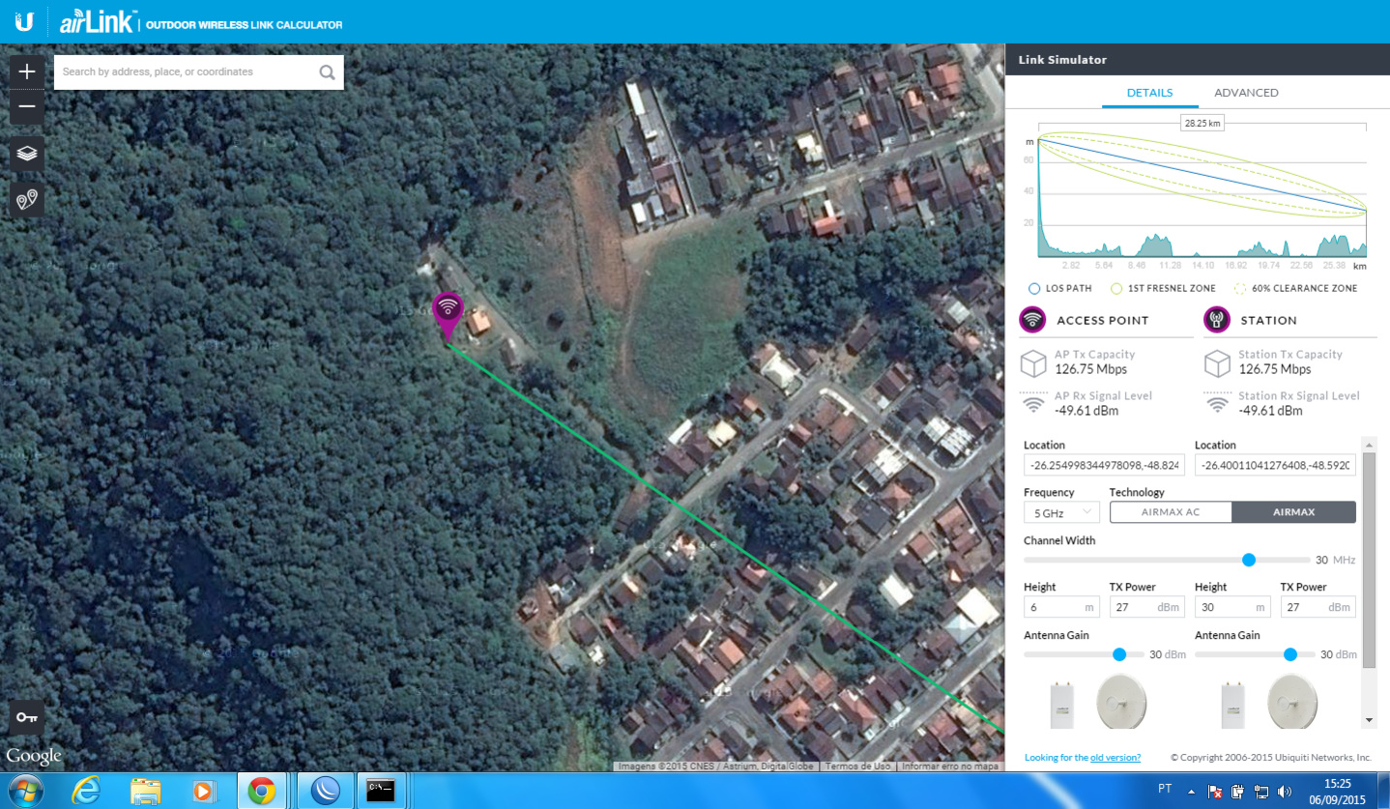Click the AP Rx Signal Level wifi icon

tap(1033, 404)
